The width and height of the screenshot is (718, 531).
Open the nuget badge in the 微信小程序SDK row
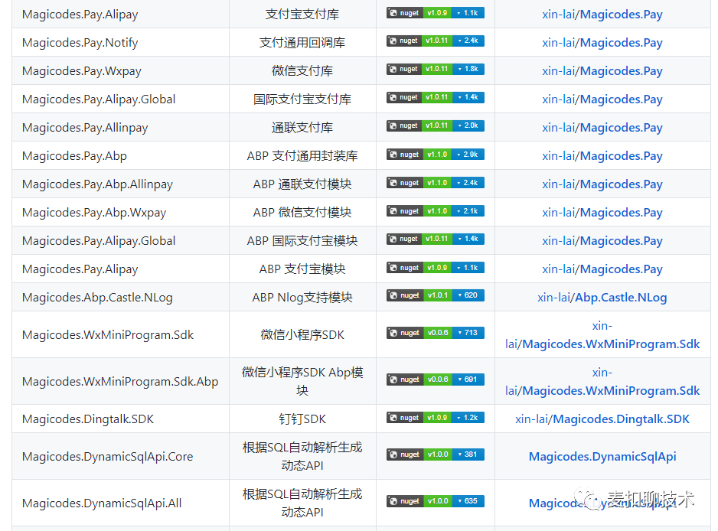click(x=435, y=334)
